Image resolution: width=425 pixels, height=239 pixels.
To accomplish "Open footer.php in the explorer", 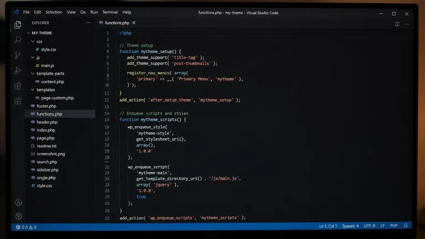I will pyautogui.click(x=46, y=106).
